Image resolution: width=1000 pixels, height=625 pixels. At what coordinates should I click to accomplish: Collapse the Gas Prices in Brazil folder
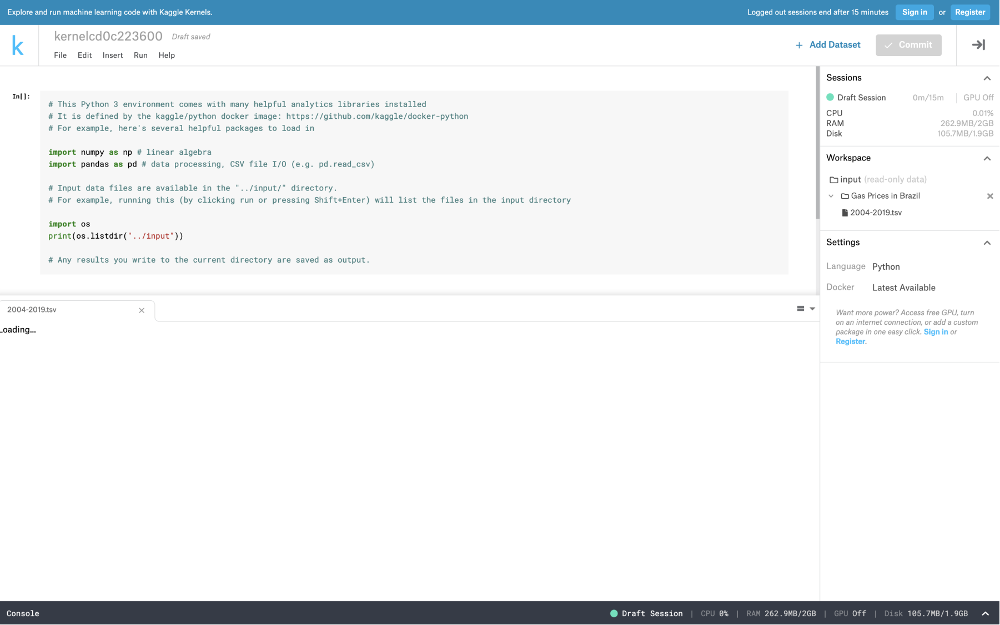point(831,196)
